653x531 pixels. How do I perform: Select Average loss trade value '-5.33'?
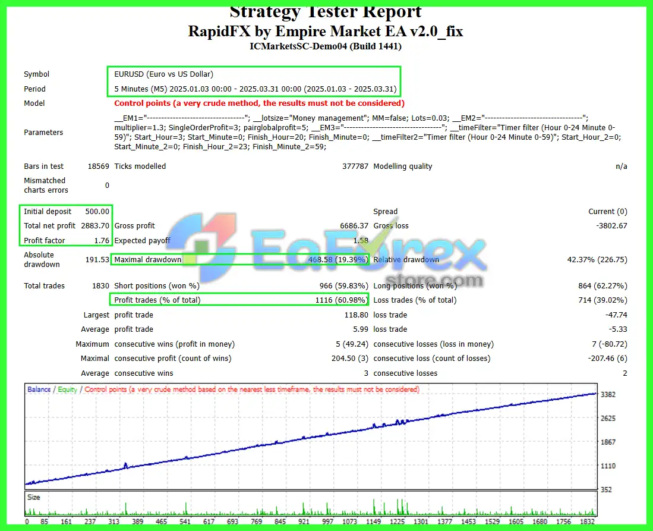[x=618, y=329]
